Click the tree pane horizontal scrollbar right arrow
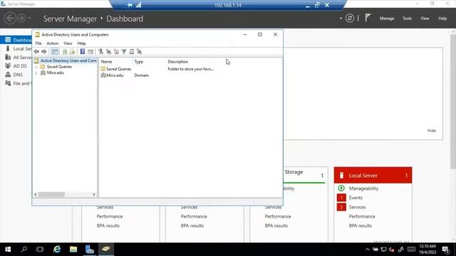 coord(94,194)
